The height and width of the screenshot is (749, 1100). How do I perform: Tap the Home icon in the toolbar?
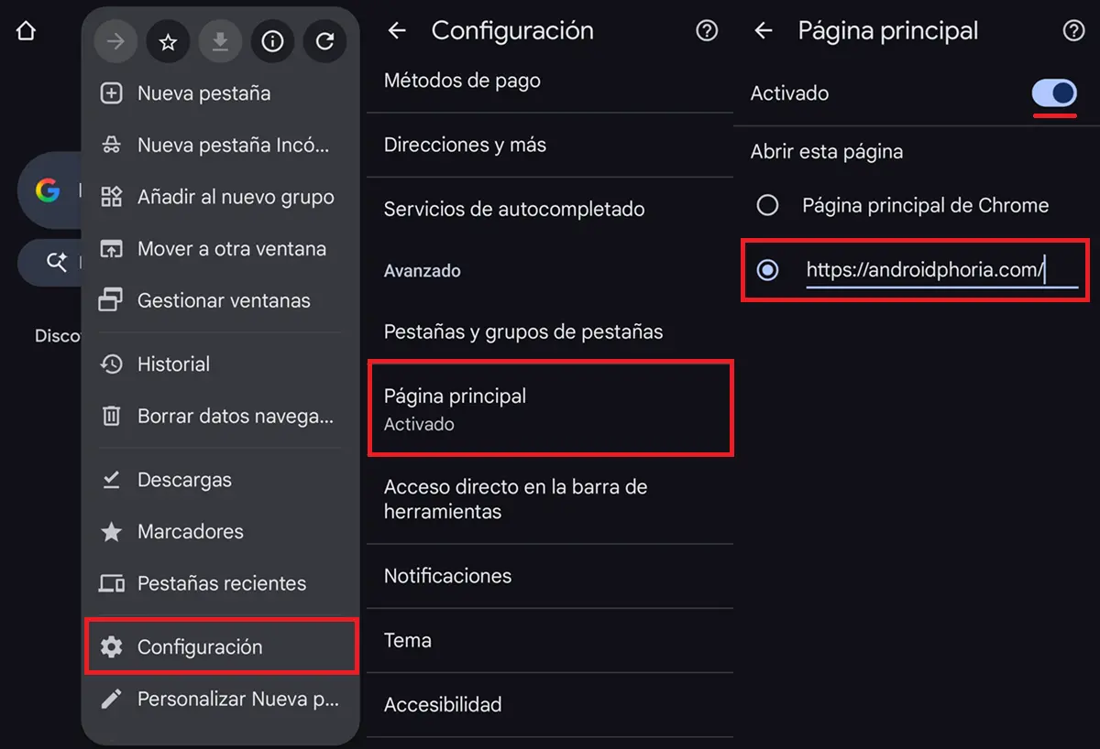[x=25, y=30]
